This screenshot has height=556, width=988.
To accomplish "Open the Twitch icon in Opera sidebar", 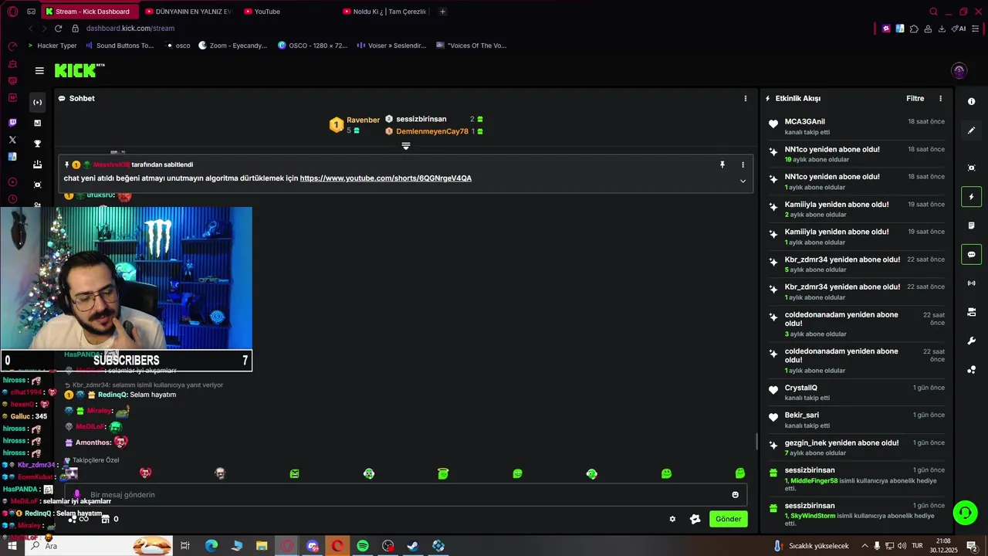I will [x=12, y=122].
